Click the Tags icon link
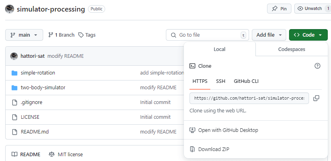This screenshot has width=331, height=161. (87, 35)
